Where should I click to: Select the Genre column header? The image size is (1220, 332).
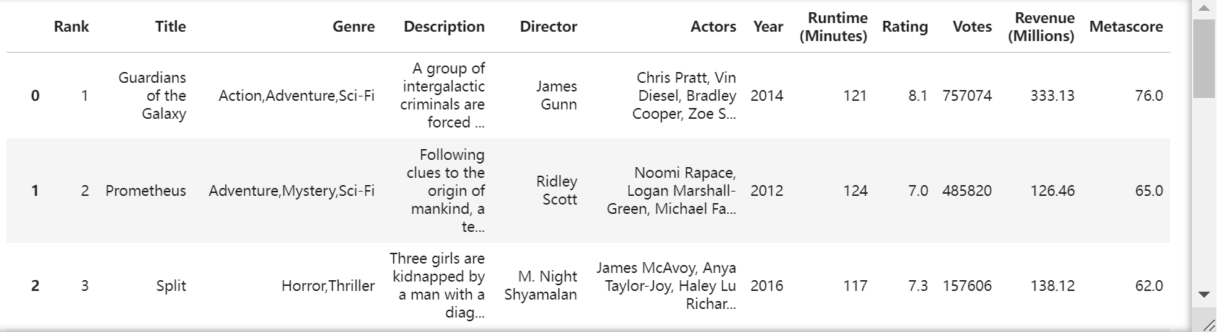point(354,27)
